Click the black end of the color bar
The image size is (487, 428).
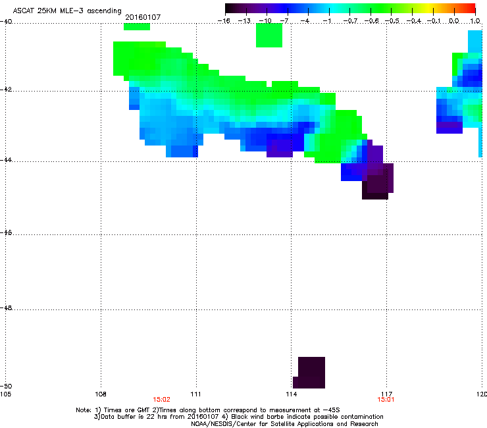pyautogui.click(x=229, y=9)
